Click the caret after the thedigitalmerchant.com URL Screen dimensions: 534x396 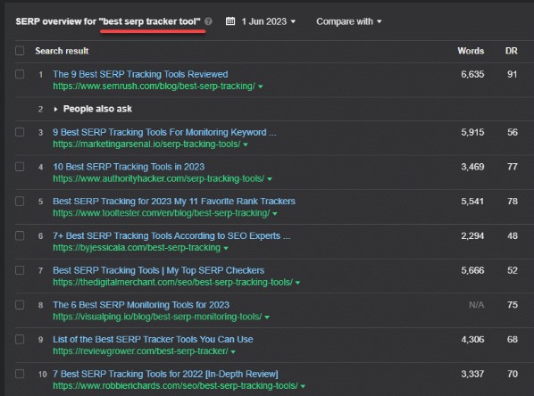tap(297, 283)
